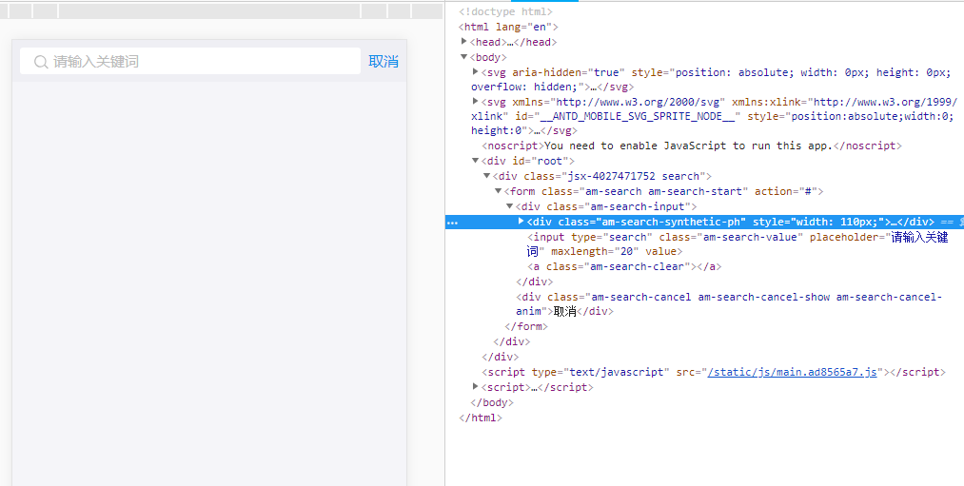Collapse the am-search-input div node
Screen dimensions: 964x486
click(509, 206)
